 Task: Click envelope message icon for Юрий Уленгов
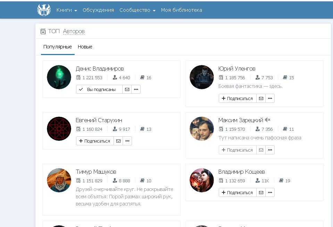[x=261, y=98]
